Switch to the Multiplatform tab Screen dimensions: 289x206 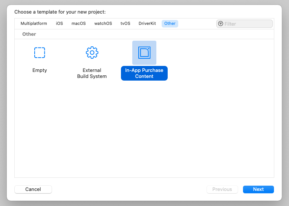(x=34, y=23)
